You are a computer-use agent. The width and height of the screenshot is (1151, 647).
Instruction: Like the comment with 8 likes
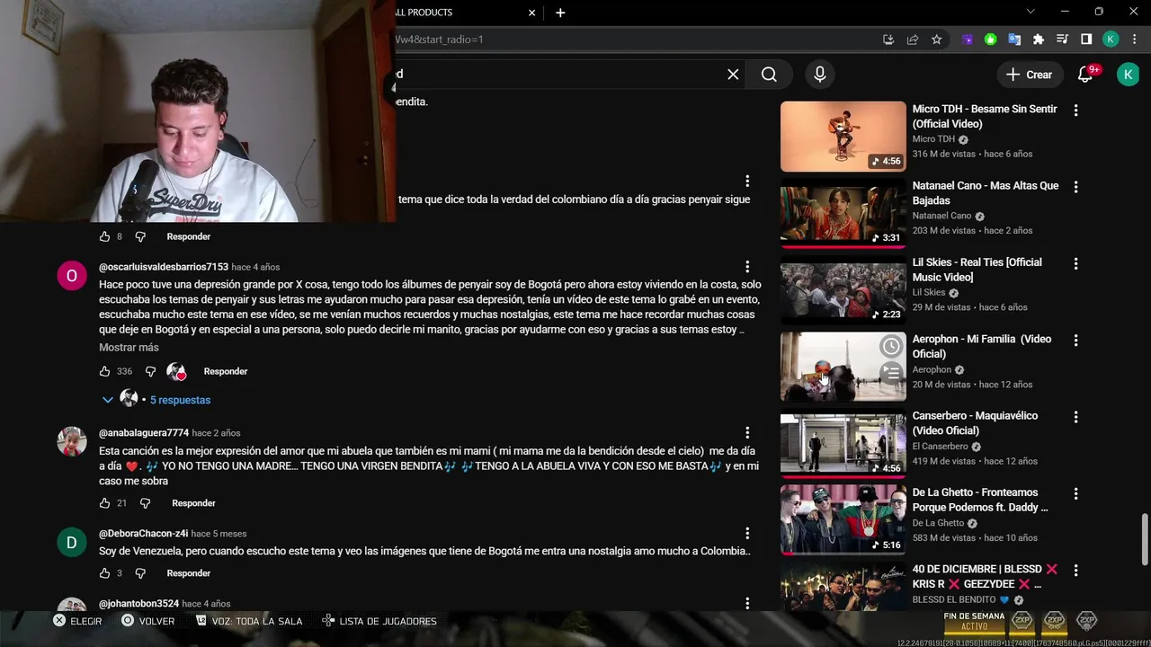(x=104, y=236)
